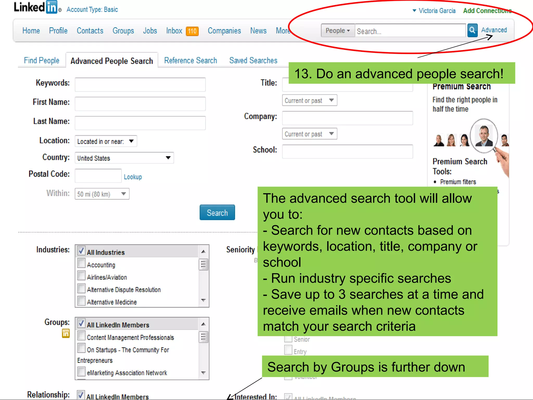Click the Keywords input field
Image resolution: width=533 pixels, height=400 pixels.
[x=140, y=84]
